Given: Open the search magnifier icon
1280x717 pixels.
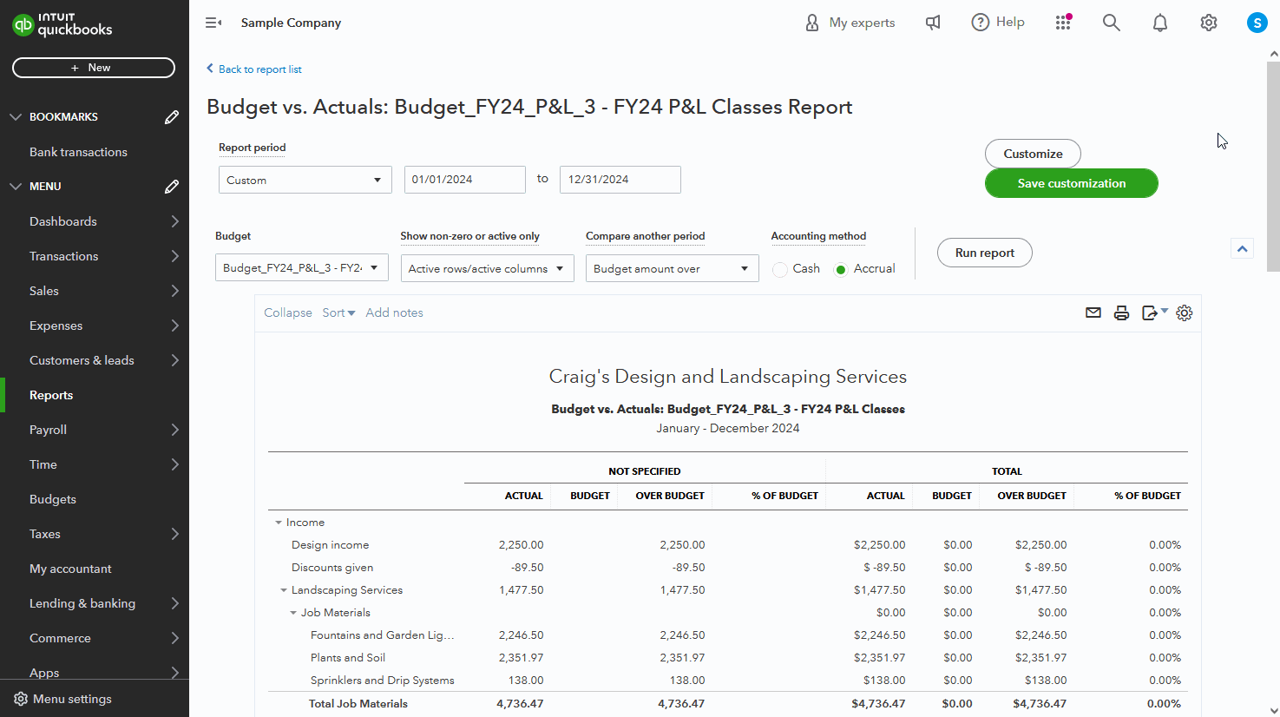Looking at the screenshot, I should click(1111, 23).
